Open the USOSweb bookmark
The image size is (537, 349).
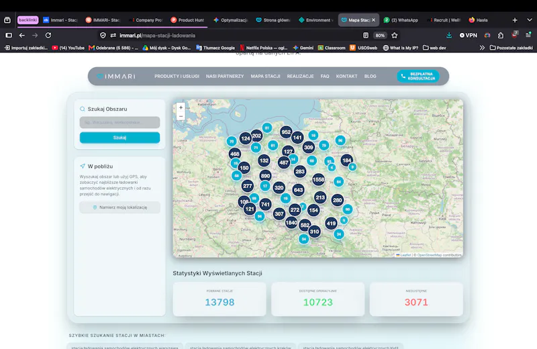pos(363,48)
